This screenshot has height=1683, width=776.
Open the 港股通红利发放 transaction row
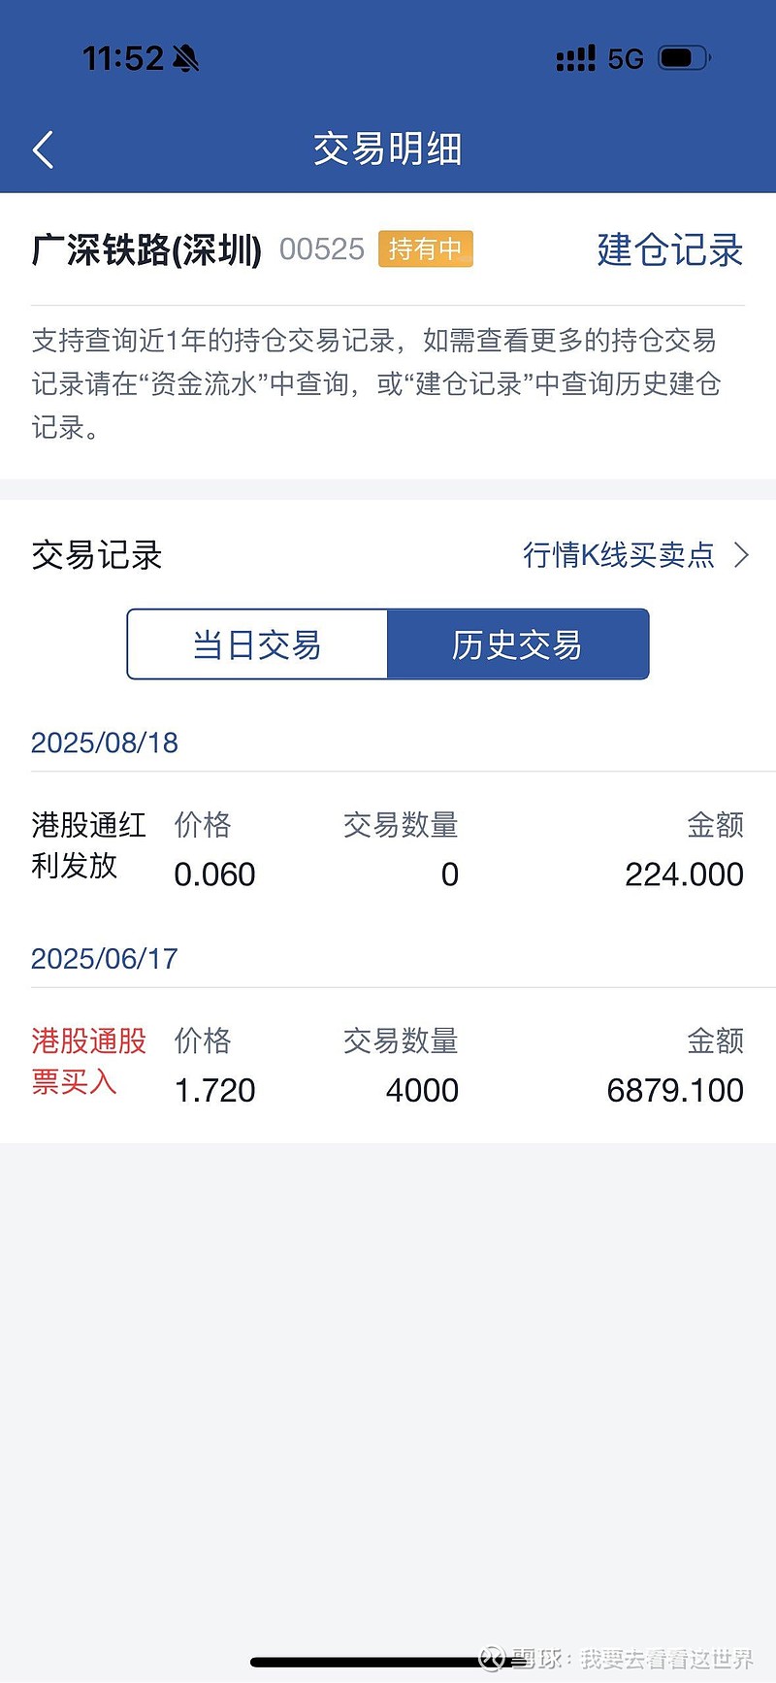pyautogui.click(x=388, y=851)
